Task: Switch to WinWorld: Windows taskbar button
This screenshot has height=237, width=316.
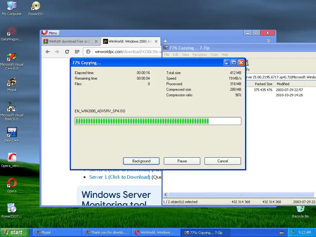Action: point(156,232)
